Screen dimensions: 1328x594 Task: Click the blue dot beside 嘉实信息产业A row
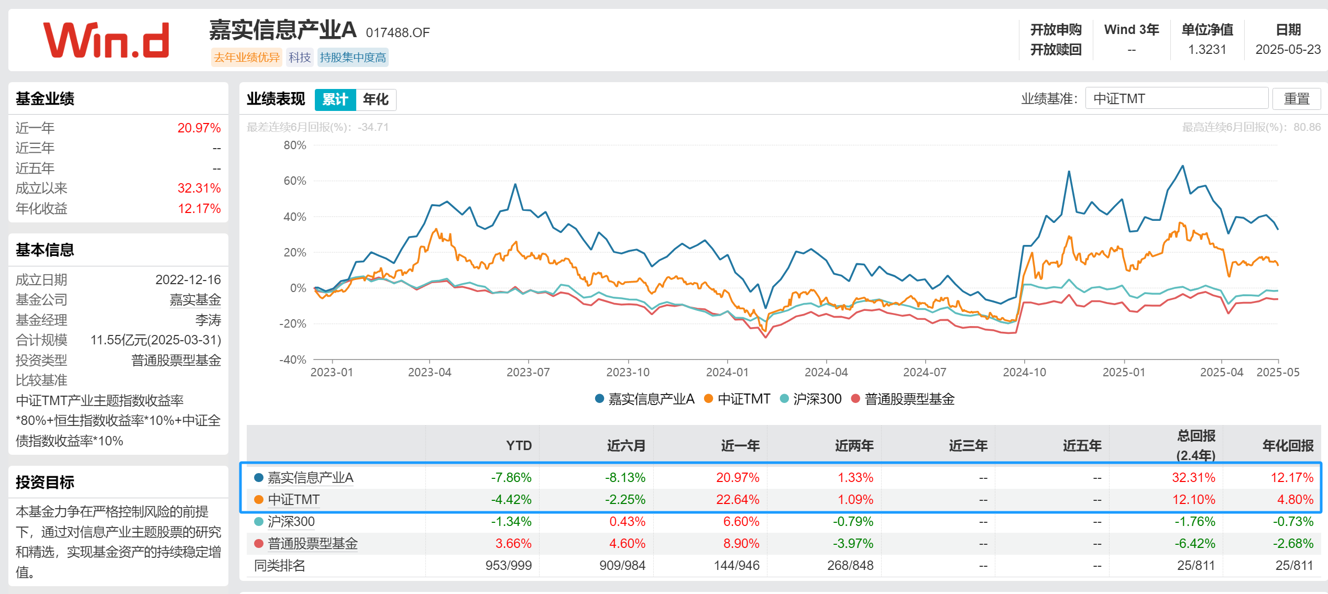259,477
